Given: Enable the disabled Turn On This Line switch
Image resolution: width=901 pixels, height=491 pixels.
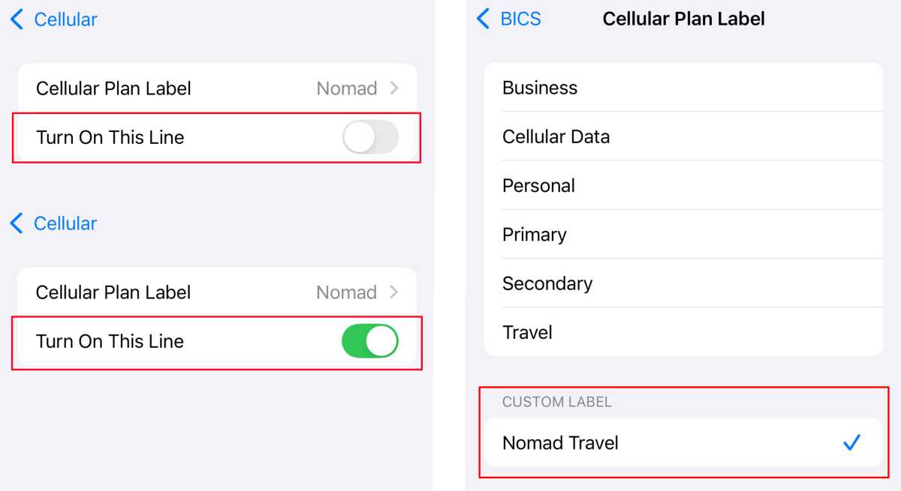Looking at the screenshot, I should [369, 137].
